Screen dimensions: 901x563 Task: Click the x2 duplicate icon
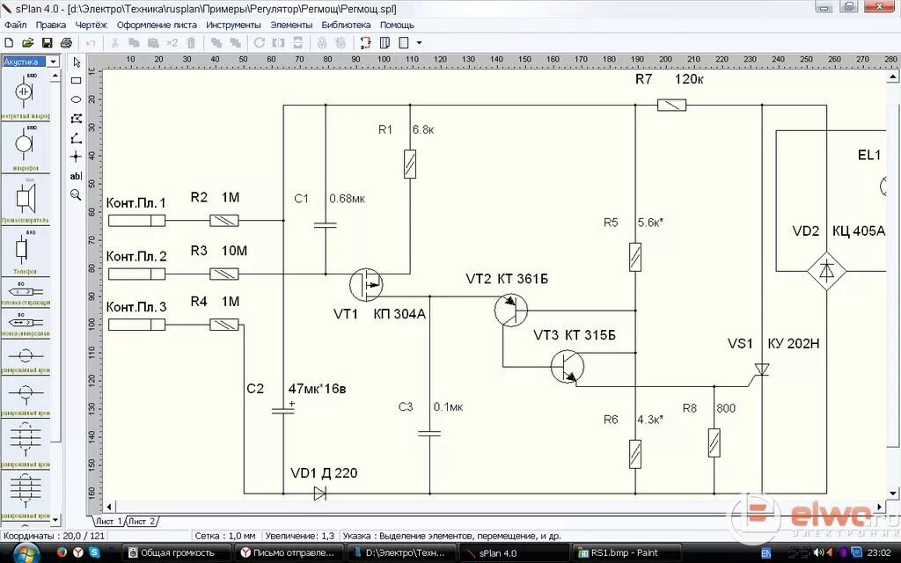click(x=172, y=42)
